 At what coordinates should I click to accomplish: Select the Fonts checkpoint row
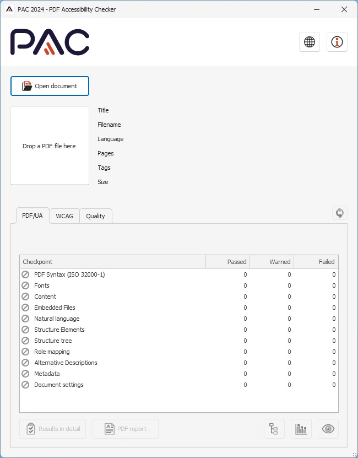pos(179,285)
